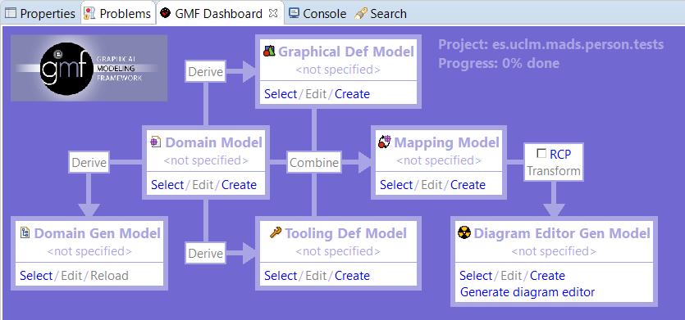Open the Search tab
The width and height of the screenshot is (685, 320).
[381, 14]
